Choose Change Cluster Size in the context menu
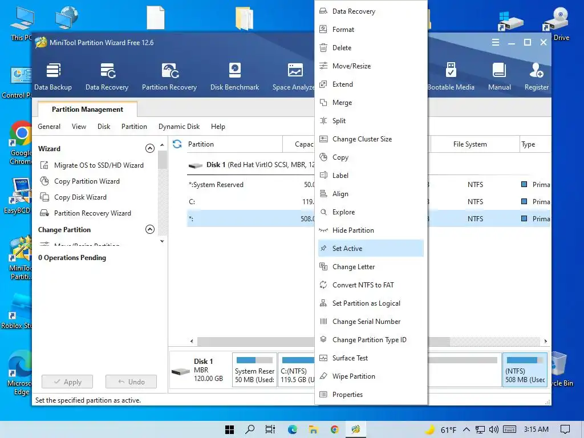 pos(371,139)
